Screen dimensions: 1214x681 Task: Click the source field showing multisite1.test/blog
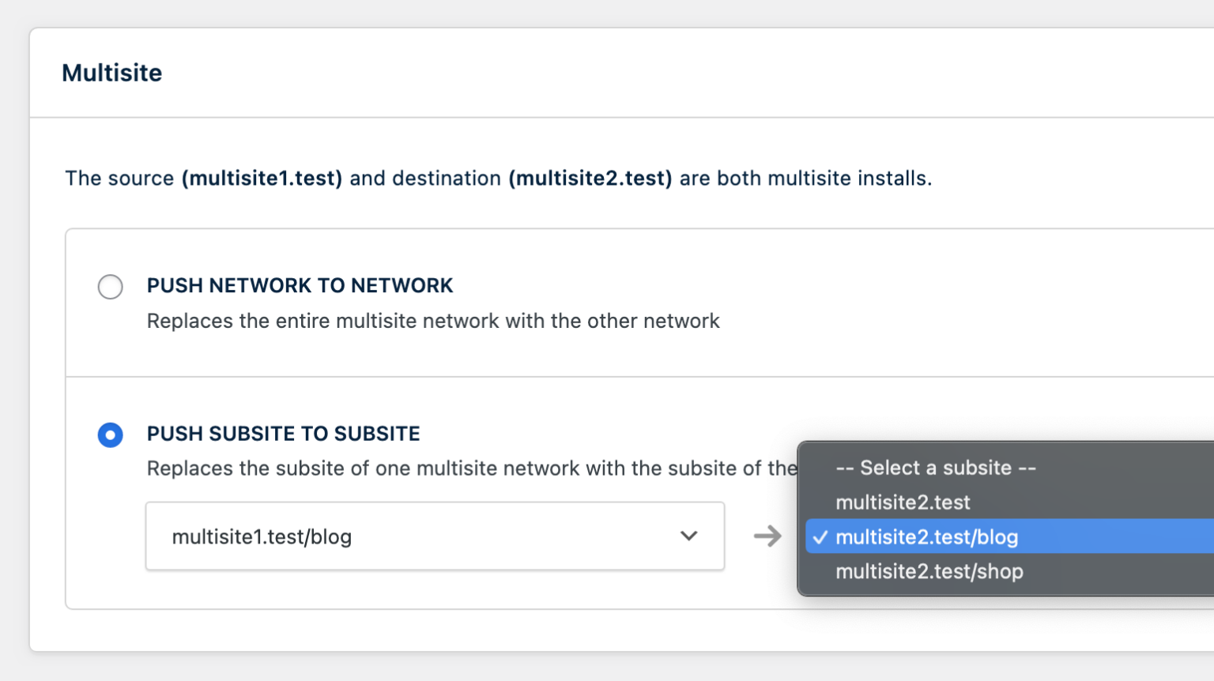coord(435,536)
